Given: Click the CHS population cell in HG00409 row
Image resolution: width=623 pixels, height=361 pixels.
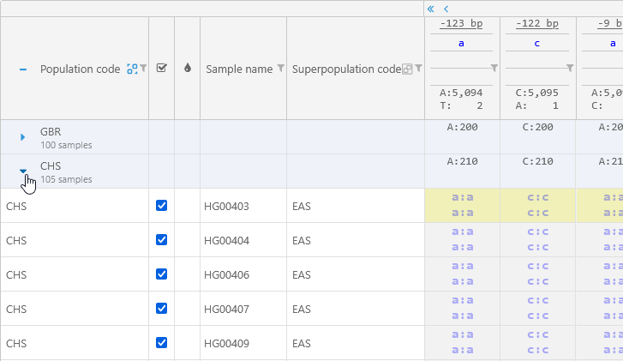Looking at the screenshot, I should coord(75,343).
